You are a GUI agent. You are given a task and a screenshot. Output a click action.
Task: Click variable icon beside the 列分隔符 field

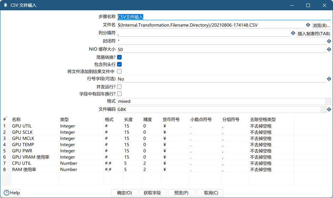coord(293,33)
